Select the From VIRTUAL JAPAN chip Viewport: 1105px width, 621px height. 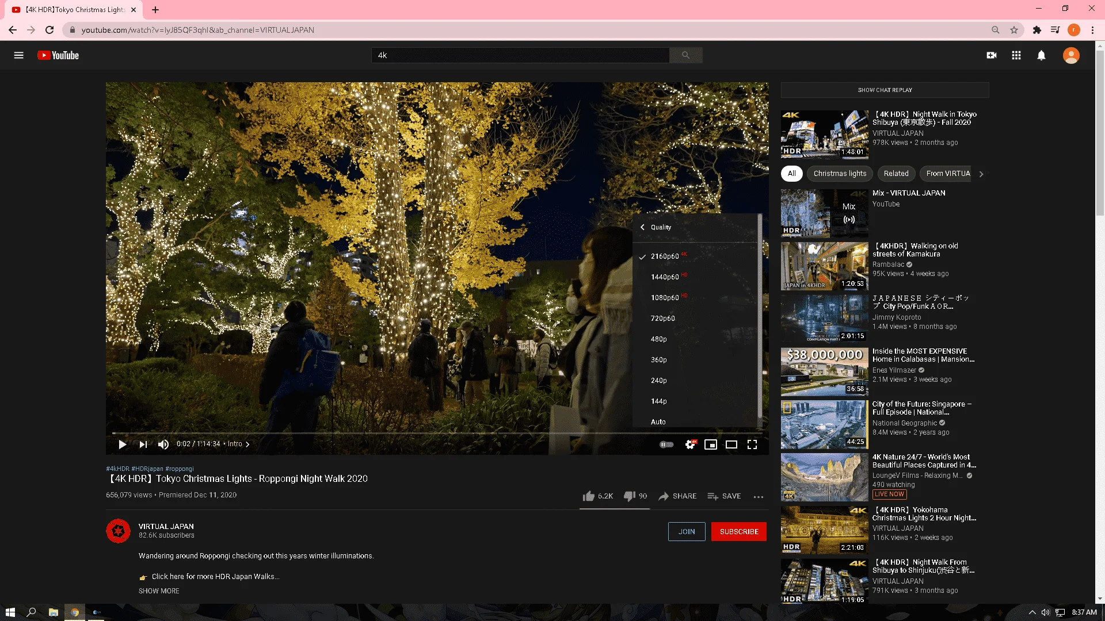(x=946, y=174)
